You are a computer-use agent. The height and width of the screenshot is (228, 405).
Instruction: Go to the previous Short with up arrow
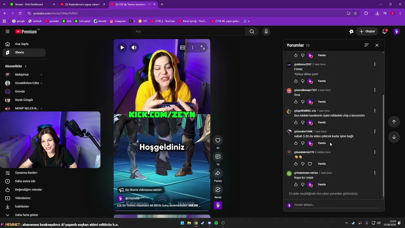[x=394, y=122]
